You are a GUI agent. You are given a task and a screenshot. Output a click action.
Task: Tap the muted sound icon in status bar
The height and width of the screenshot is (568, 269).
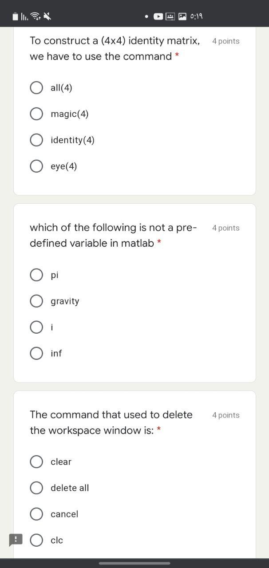tap(47, 16)
